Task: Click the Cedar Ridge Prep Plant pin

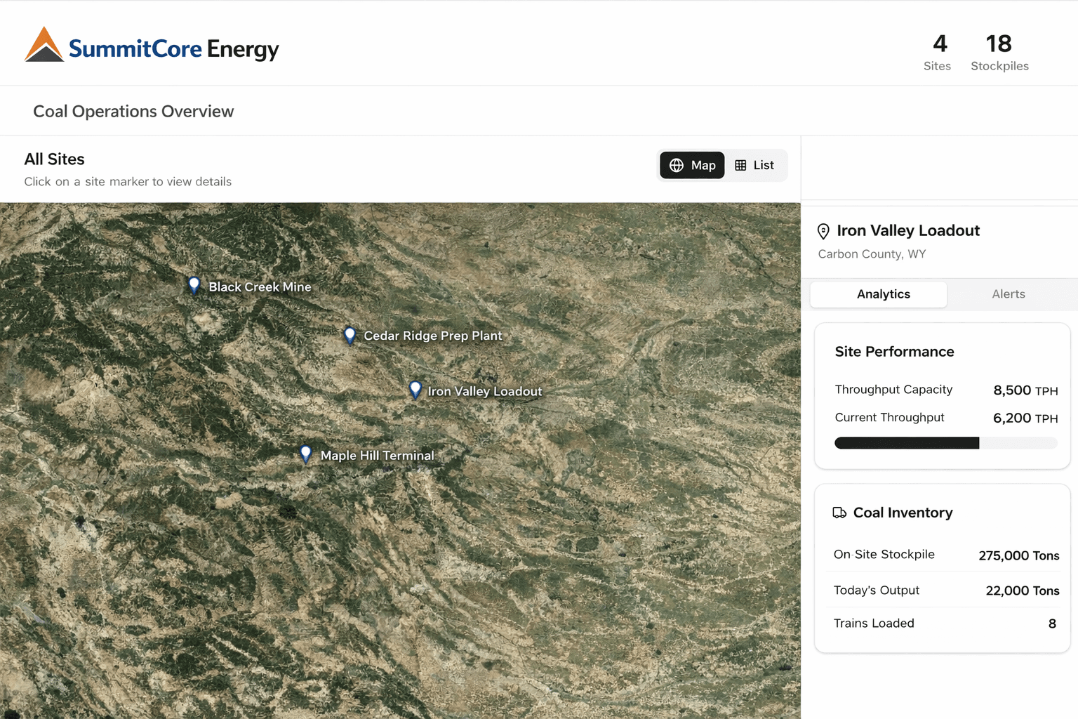Action: coord(350,335)
